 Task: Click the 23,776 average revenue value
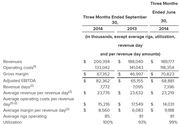[103, 93]
